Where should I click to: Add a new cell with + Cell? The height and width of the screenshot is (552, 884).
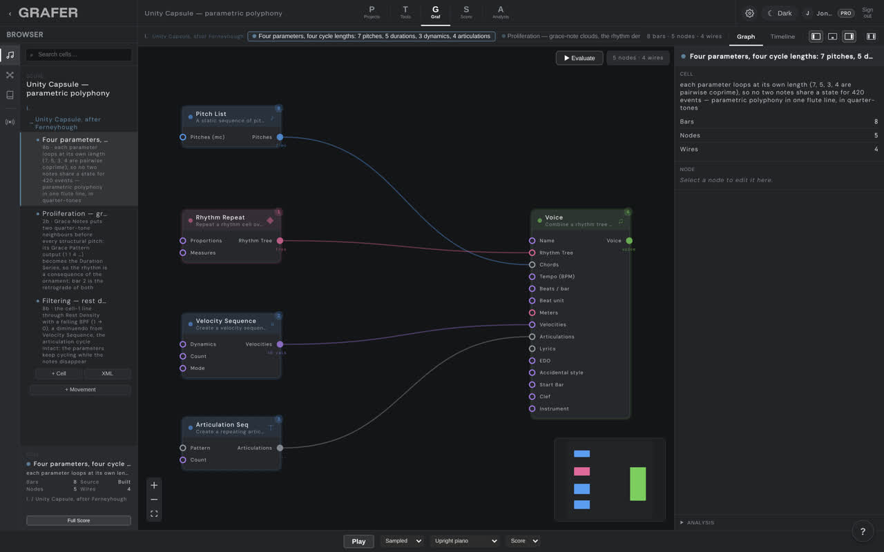pos(59,373)
